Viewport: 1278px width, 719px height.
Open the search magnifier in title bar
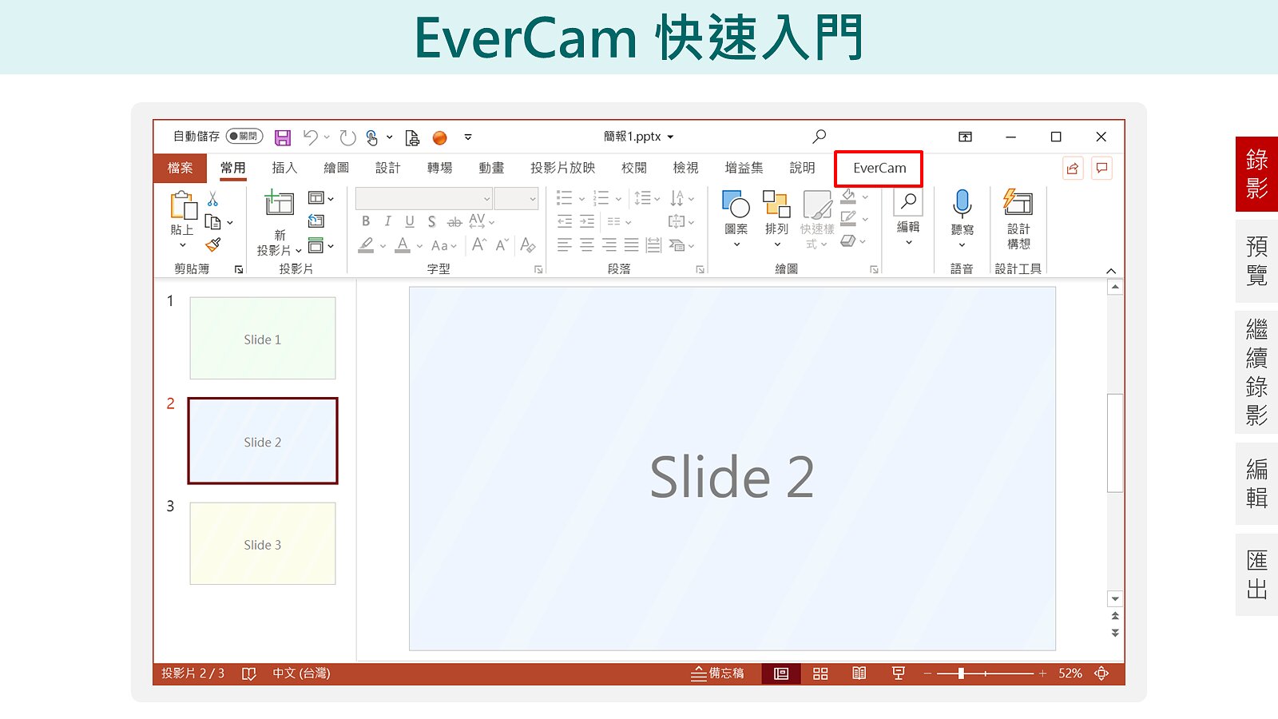pyautogui.click(x=819, y=137)
